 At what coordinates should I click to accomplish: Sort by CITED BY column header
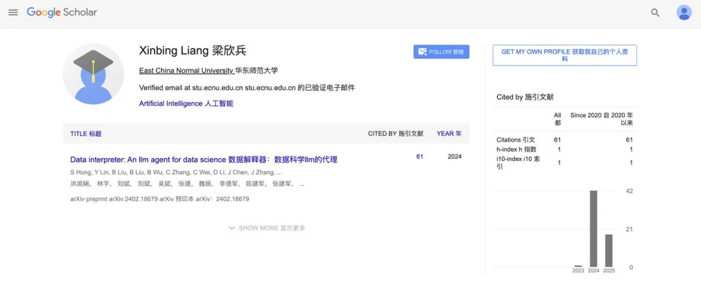point(396,134)
